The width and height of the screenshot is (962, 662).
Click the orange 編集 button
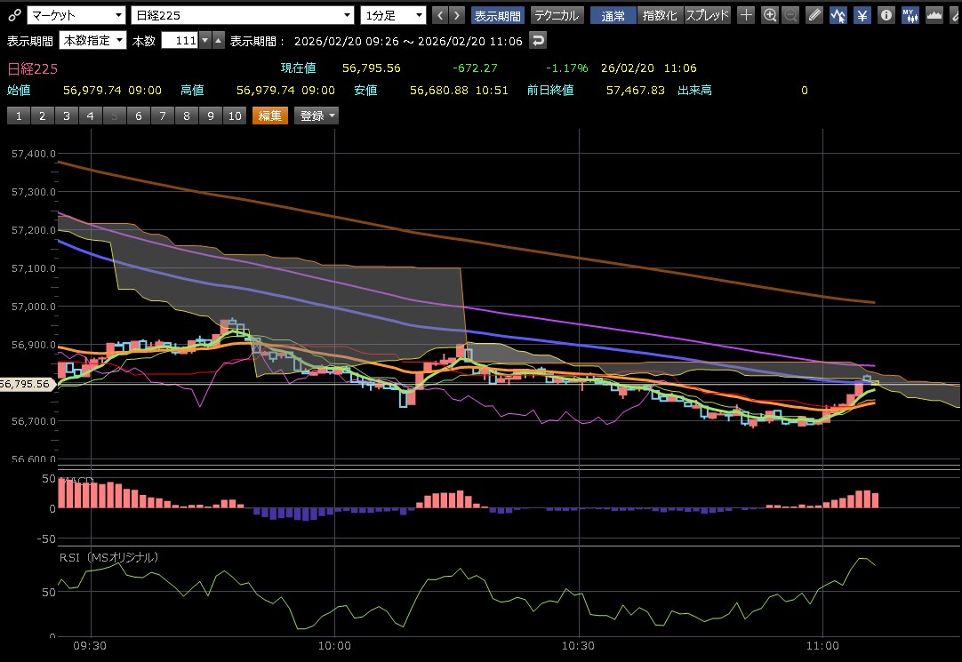coord(270,116)
